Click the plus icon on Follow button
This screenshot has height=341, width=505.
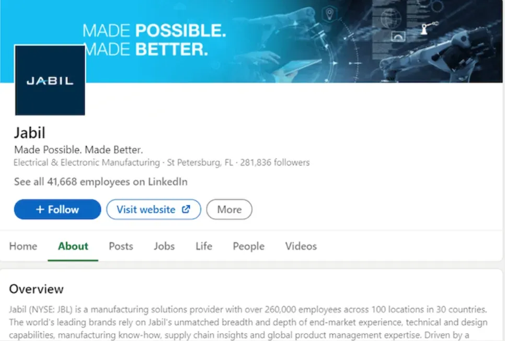(40, 210)
